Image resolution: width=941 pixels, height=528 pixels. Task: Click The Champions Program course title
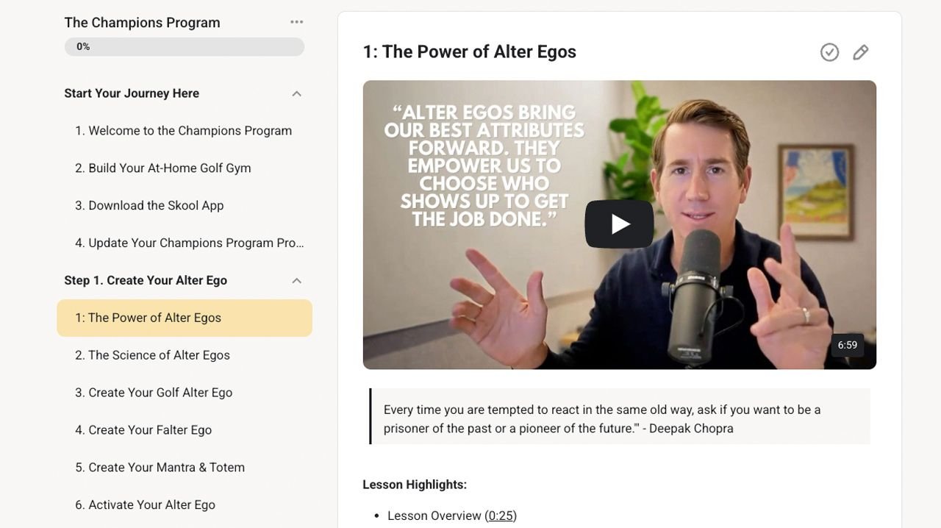143,23
